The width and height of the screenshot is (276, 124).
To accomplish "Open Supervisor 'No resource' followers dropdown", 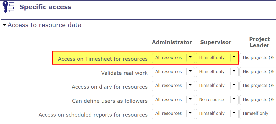I will [234, 100].
